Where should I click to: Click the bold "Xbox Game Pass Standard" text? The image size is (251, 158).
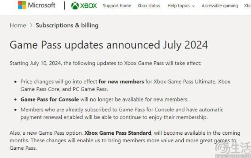[118, 133]
